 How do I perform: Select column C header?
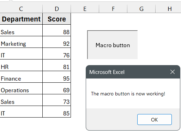(x=21, y=9)
